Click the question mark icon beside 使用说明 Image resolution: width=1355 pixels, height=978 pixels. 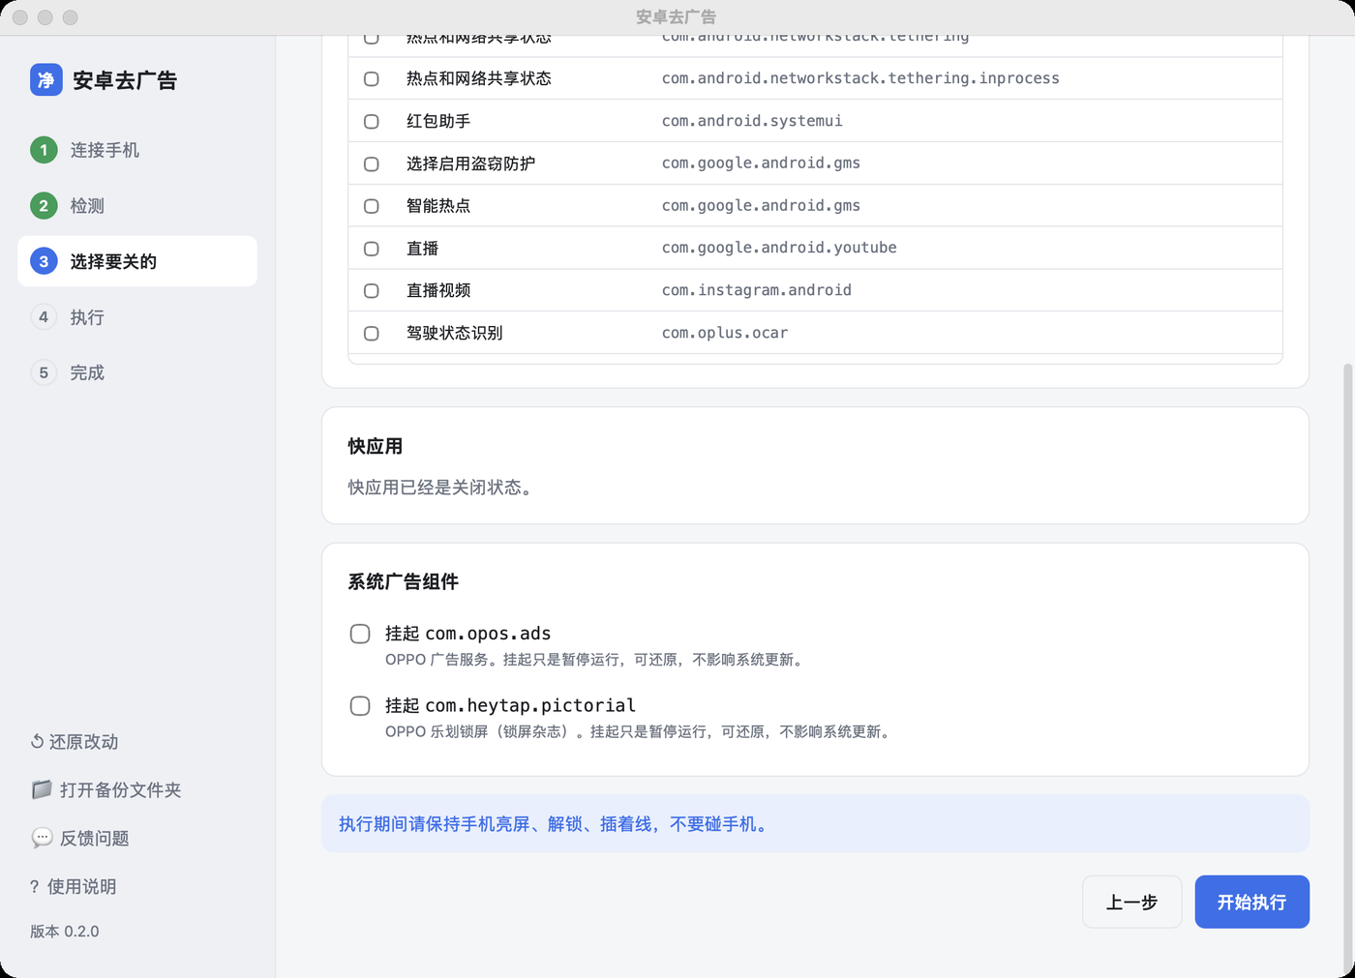pyautogui.click(x=35, y=886)
